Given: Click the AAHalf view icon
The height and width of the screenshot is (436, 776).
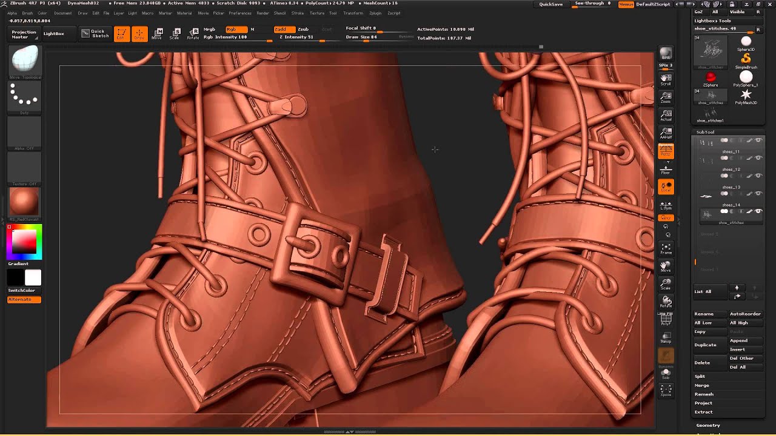Looking at the screenshot, I should pyautogui.click(x=666, y=133).
